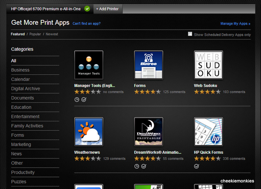261x189 pixels.
Task: Click the Can't find an app? link
Action: (86, 24)
